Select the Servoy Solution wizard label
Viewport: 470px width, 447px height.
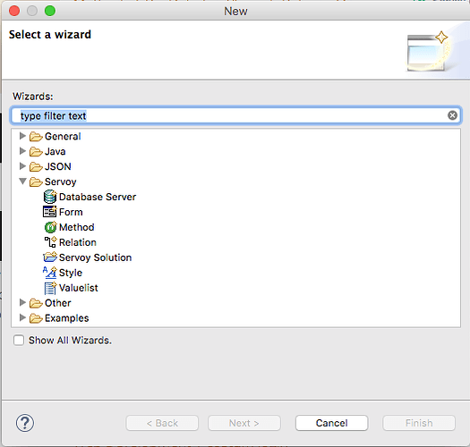point(95,257)
